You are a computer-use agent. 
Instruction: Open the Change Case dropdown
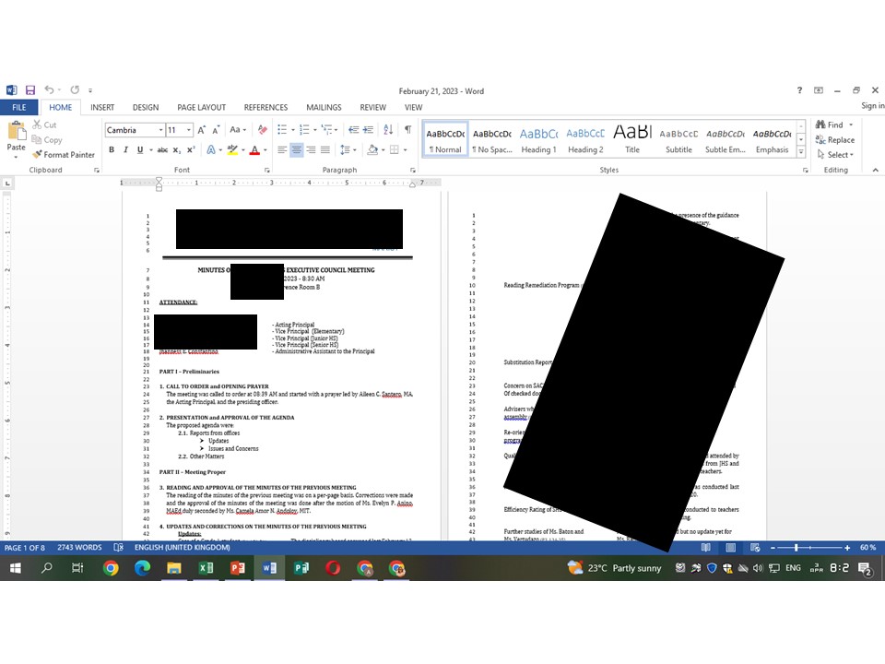click(238, 130)
